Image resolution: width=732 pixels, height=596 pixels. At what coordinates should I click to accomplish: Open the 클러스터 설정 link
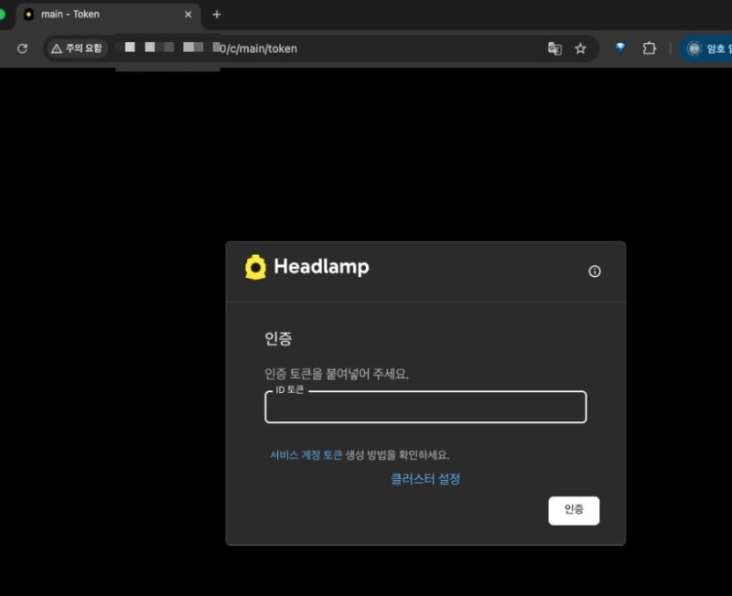(x=425, y=479)
